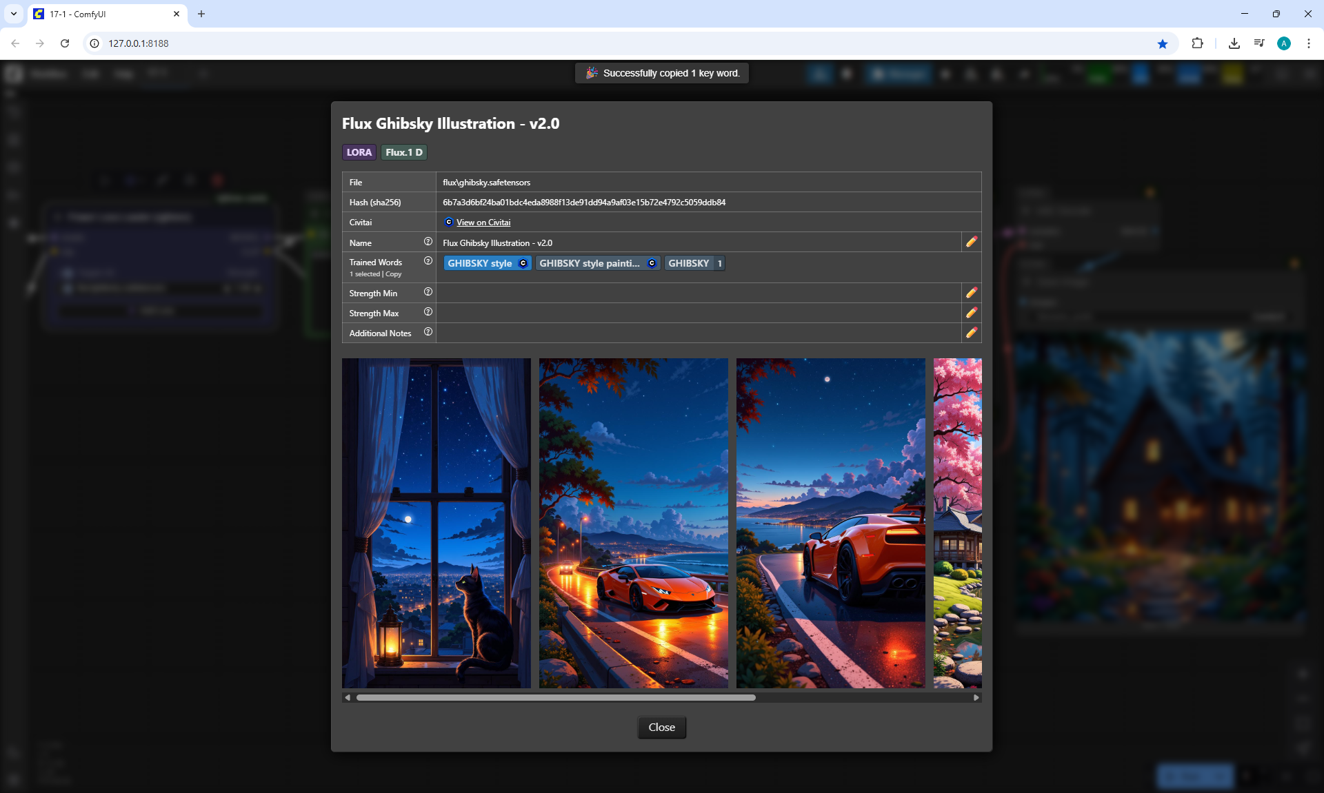
Task: Click help icon for Additional Notes
Action: pos(428,332)
